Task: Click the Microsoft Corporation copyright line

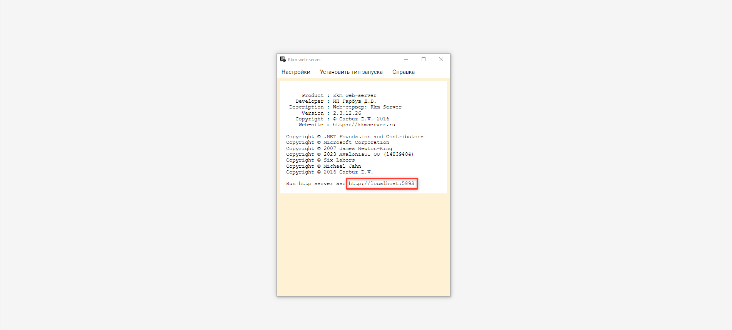Action: pyautogui.click(x=337, y=142)
